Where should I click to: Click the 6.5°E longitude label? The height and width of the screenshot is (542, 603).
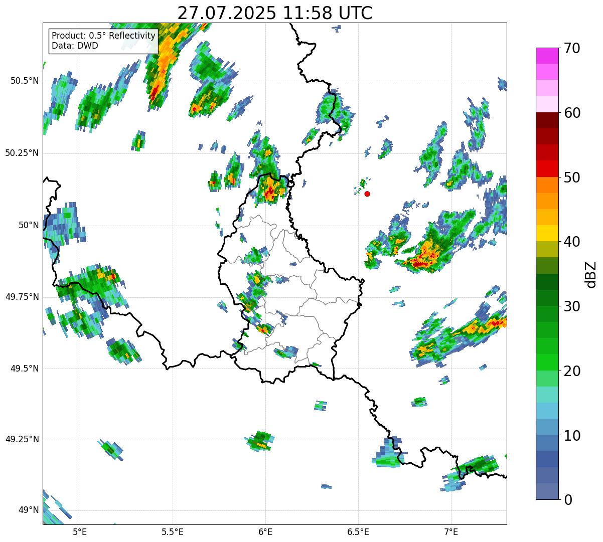pyautogui.click(x=359, y=532)
